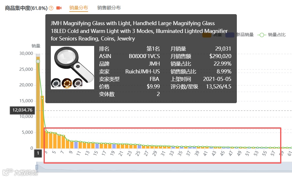Click the second tallest sales bar
The width and height of the screenshot is (292, 178).
(42, 122)
